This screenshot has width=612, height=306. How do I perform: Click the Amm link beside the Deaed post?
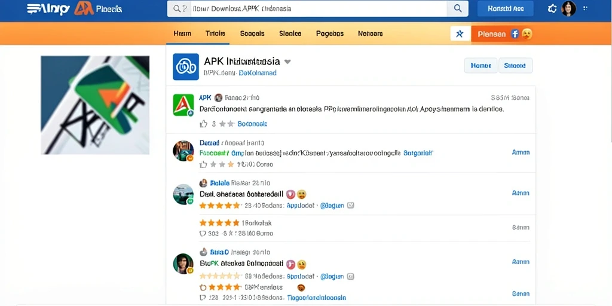[x=521, y=152]
